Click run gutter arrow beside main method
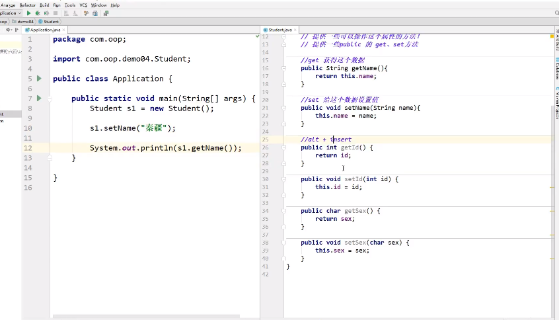559x320 pixels. click(x=39, y=98)
